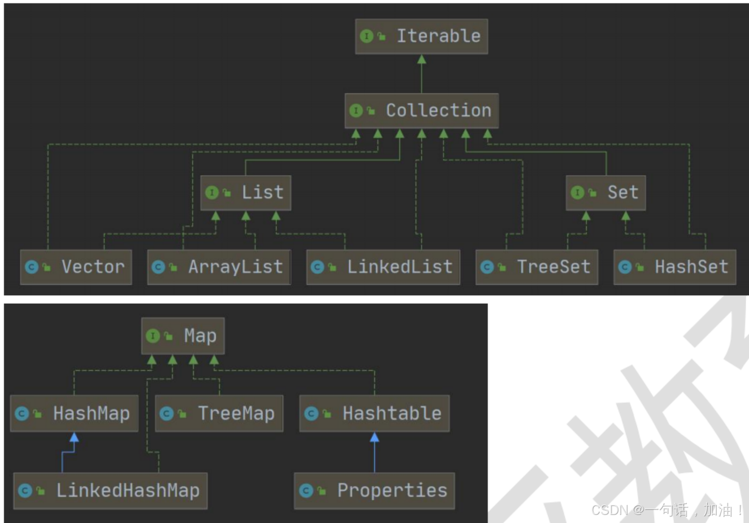Click the interface icon beside List
The image size is (749, 523).
212,193
